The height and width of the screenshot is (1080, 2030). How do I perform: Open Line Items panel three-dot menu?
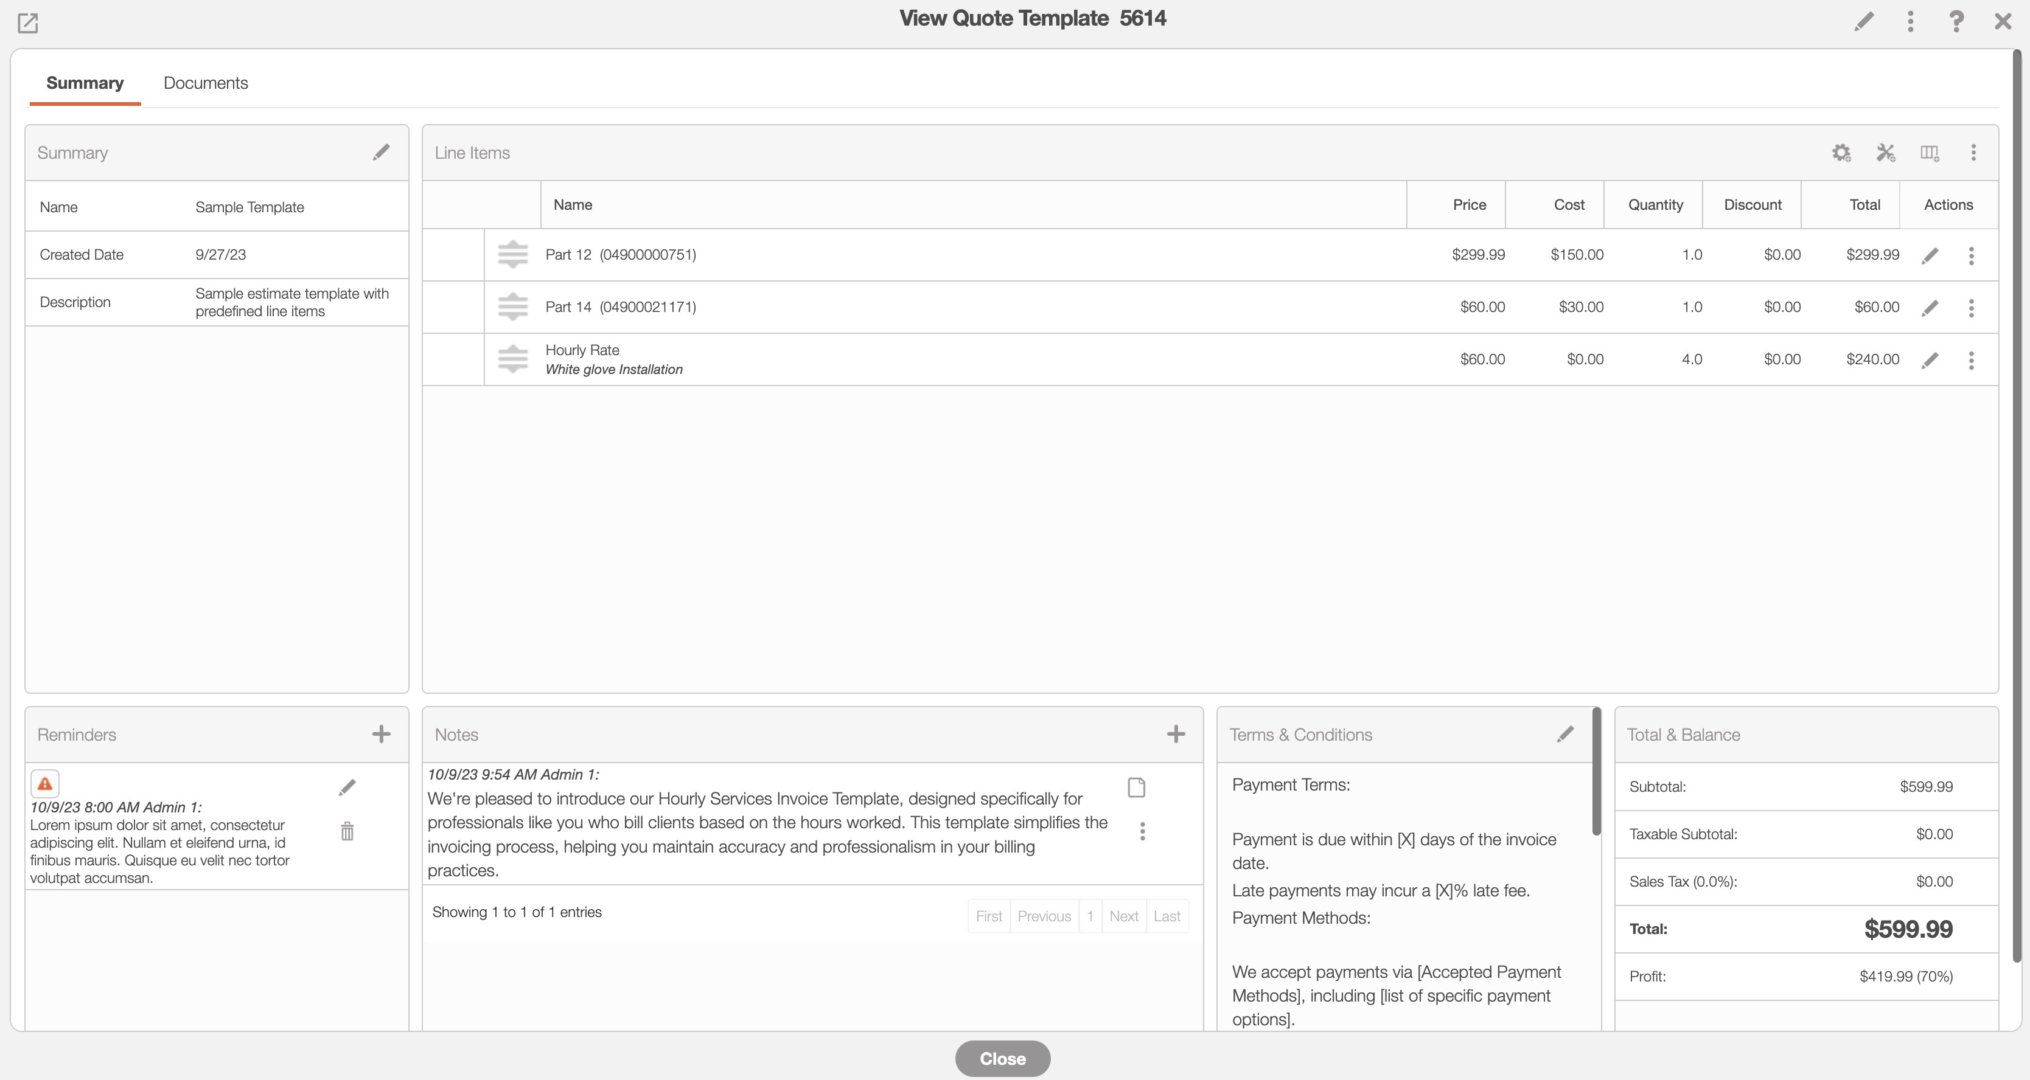(1973, 153)
